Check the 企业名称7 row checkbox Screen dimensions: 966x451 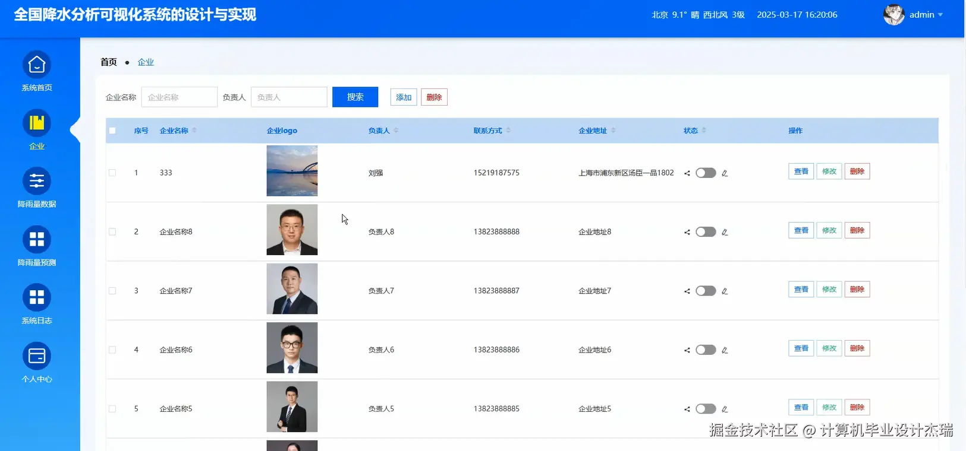[112, 291]
